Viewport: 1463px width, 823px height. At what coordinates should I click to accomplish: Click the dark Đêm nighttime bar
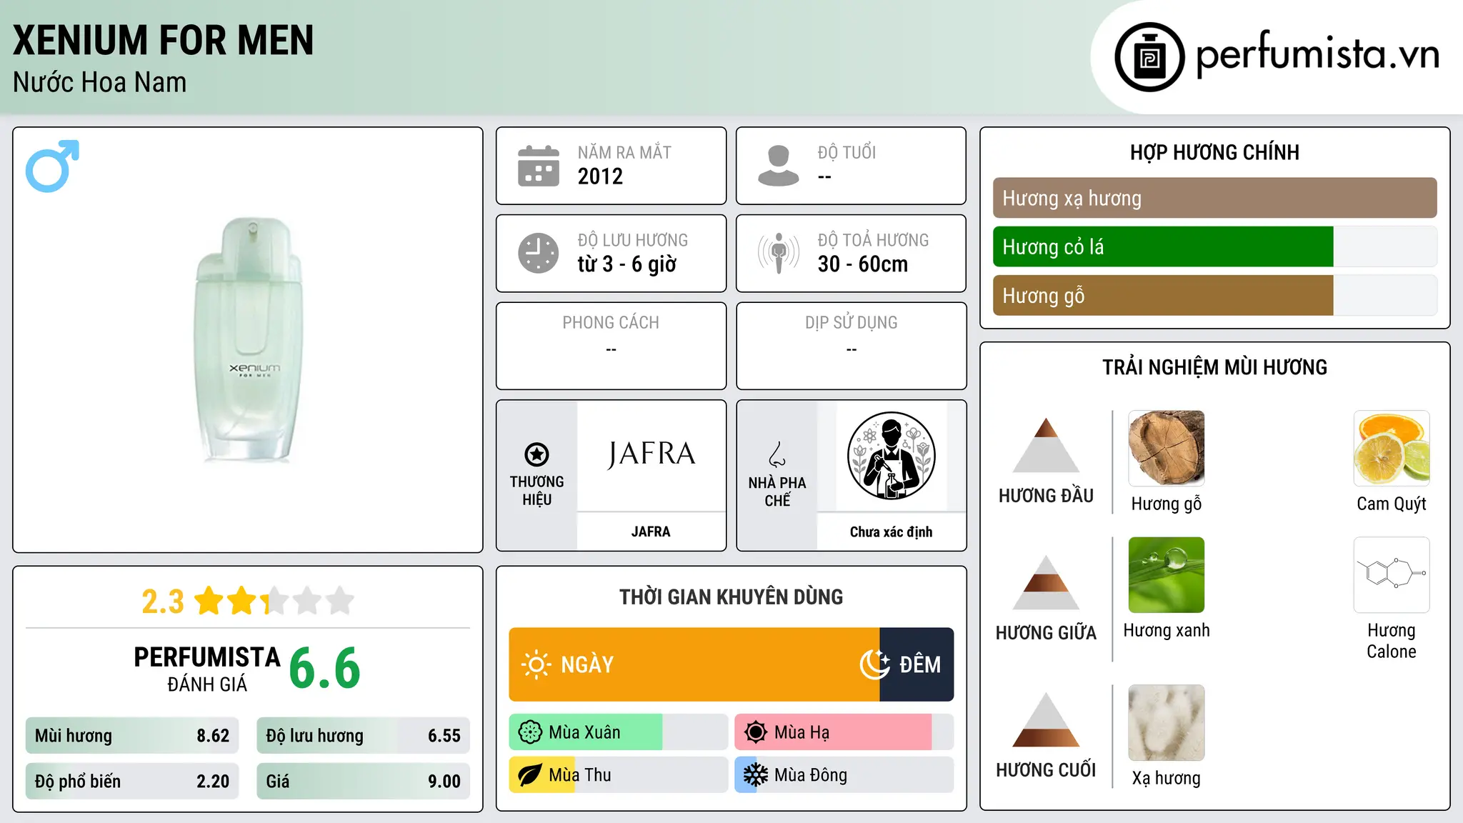pos(917,664)
